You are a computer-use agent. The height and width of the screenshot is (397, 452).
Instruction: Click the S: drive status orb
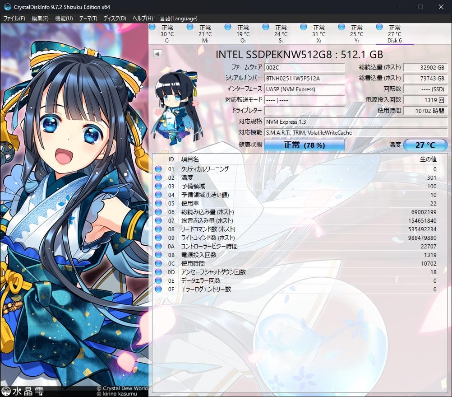pyautogui.click(x=266, y=27)
